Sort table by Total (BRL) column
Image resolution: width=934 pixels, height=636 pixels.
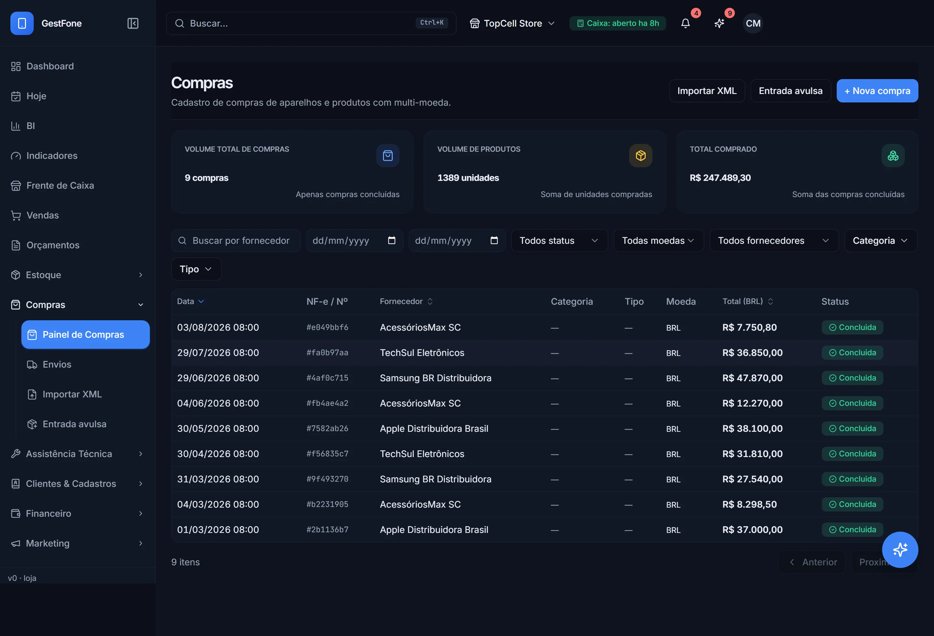pos(748,301)
